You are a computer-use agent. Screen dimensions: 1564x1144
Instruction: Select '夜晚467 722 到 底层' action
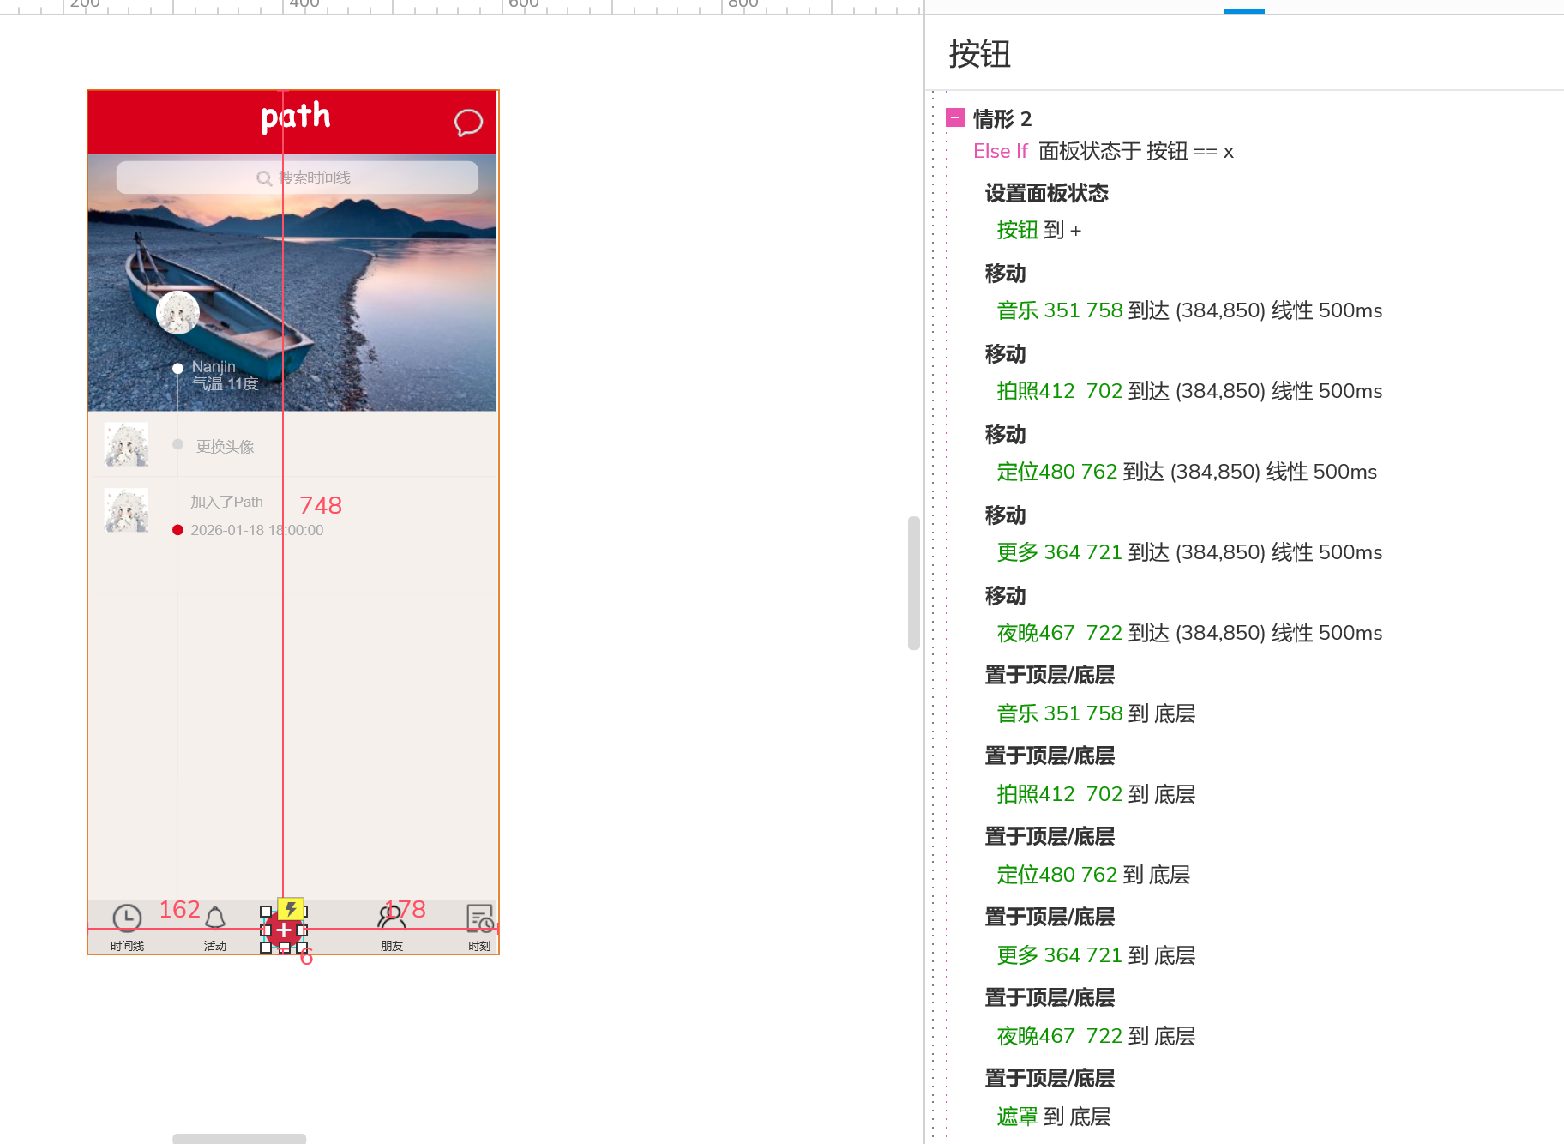pos(1096,1036)
